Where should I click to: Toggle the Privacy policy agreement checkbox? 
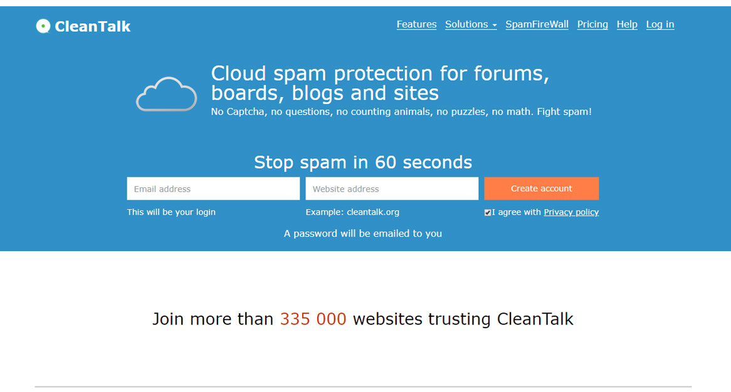(488, 212)
